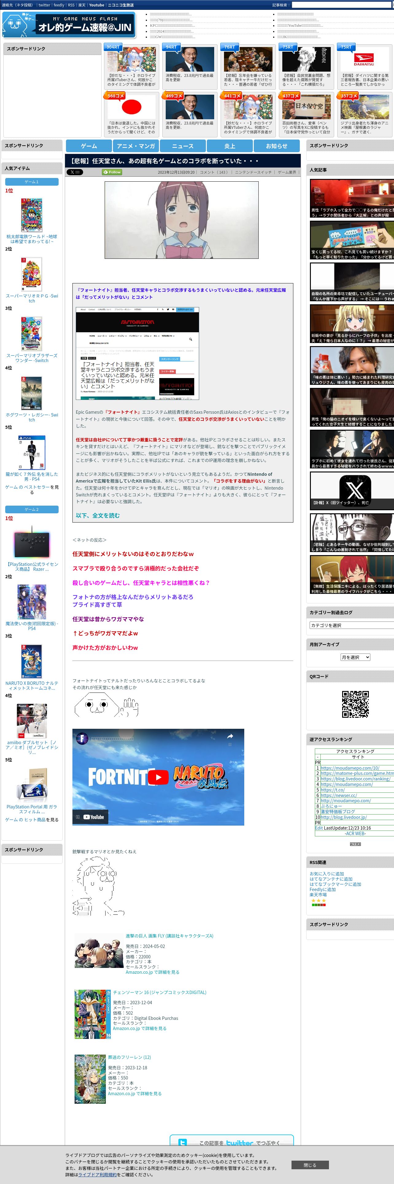Click お気に入りに追加 link
The width and height of the screenshot is (394, 1184).
coord(326,874)
